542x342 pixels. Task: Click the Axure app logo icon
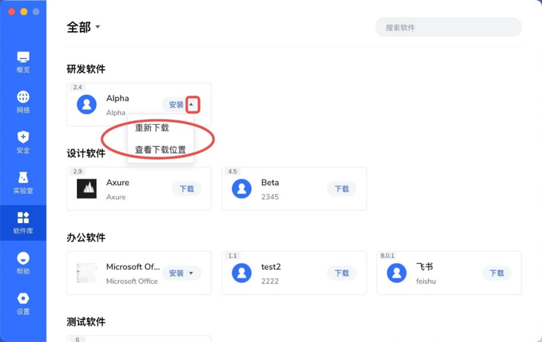point(86,189)
